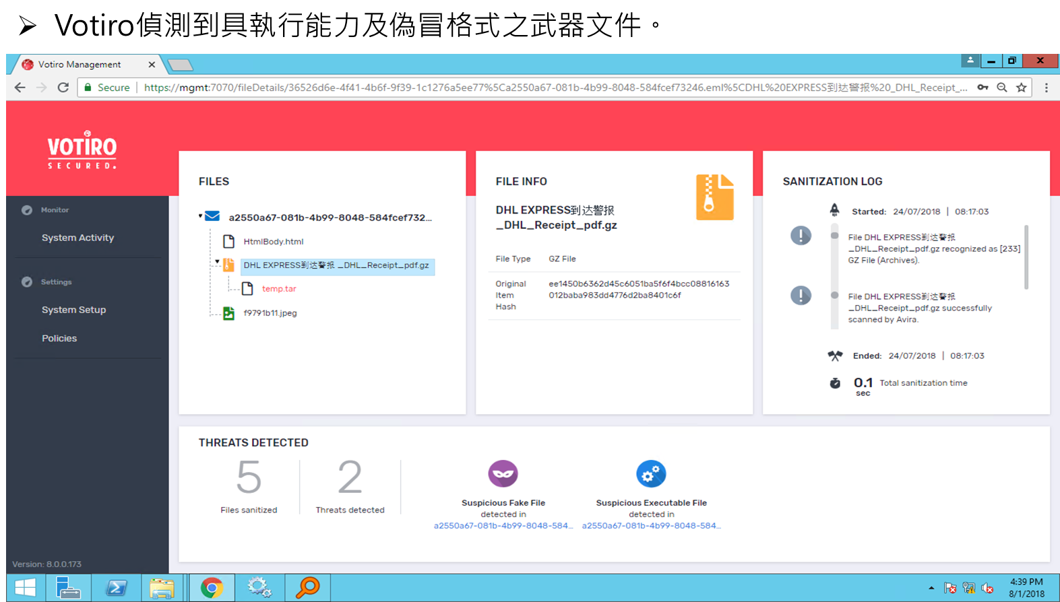This screenshot has height=602, width=1060.
Task: Click the temp.tar file icon
Action: tap(247, 289)
